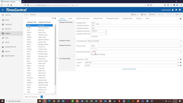Image resolution: width=183 pixels, height=103 pixels.
Task: Open the Location lookup ellipsis
Action: pyautogui.click(x=178, y=62)
